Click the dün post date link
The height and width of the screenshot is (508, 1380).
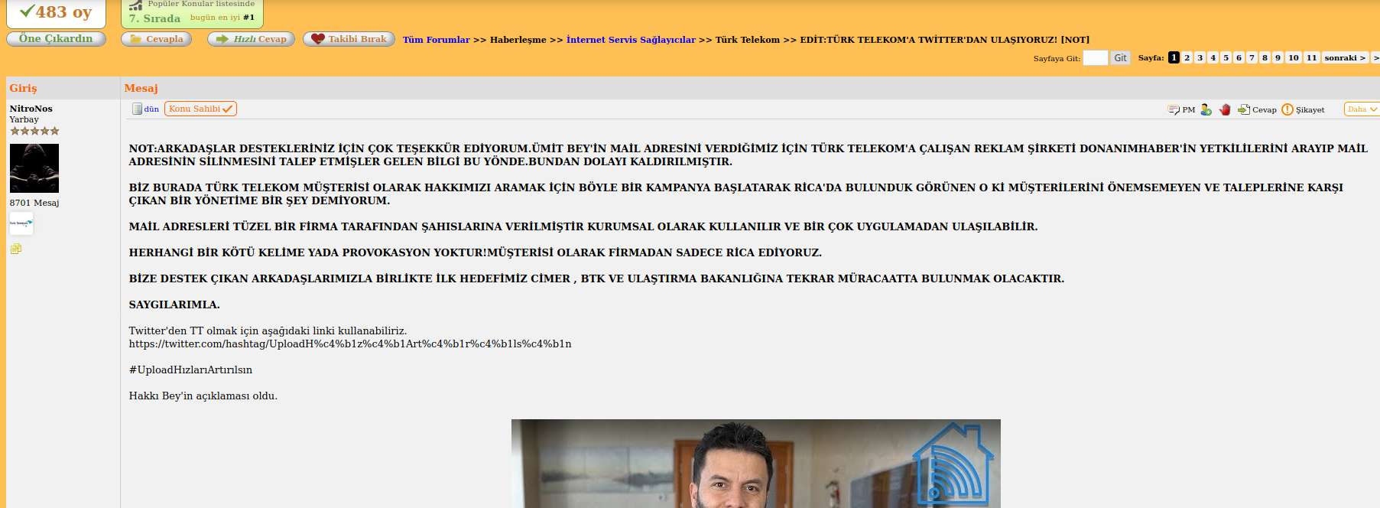click(151, 109)
